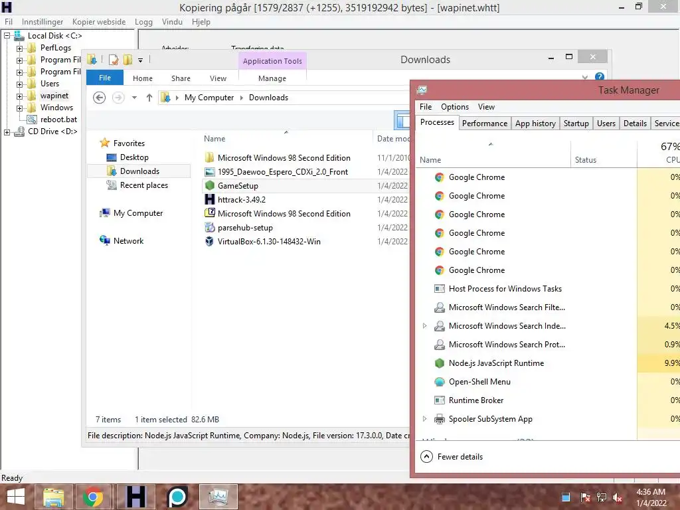The height and width of the screenshot is (510, 680).
Task: Click the muted volume tray icon
Action: [x=618, y=497]
